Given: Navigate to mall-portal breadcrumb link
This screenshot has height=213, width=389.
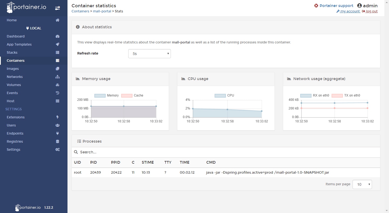Looking at the screenshot, I should [x=102, y=11].
